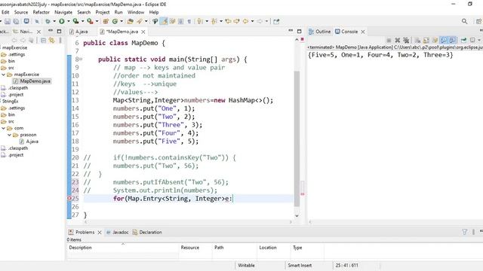Switch to the Outline view tab
This screenshot has height=271, width=483.
(x=319, y=32)
